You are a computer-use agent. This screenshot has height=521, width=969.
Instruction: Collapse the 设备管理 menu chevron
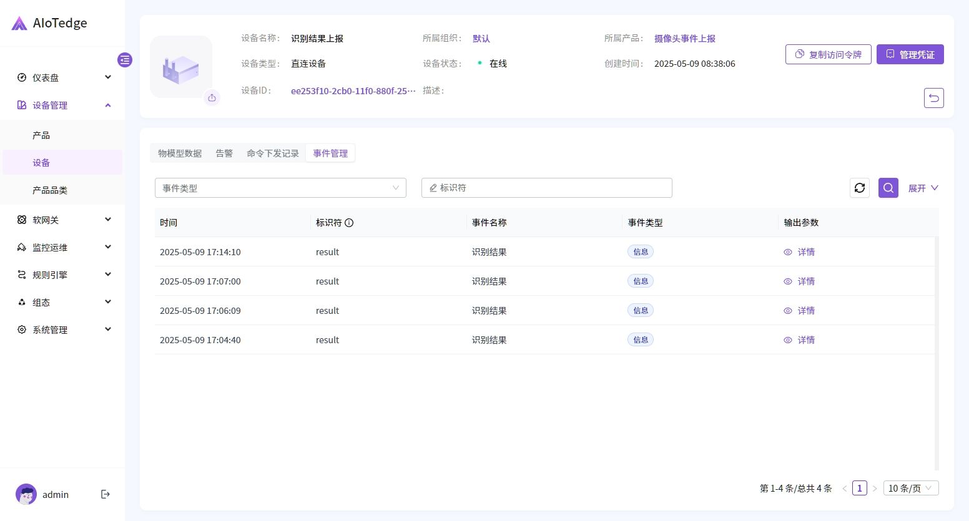[108, 105]
